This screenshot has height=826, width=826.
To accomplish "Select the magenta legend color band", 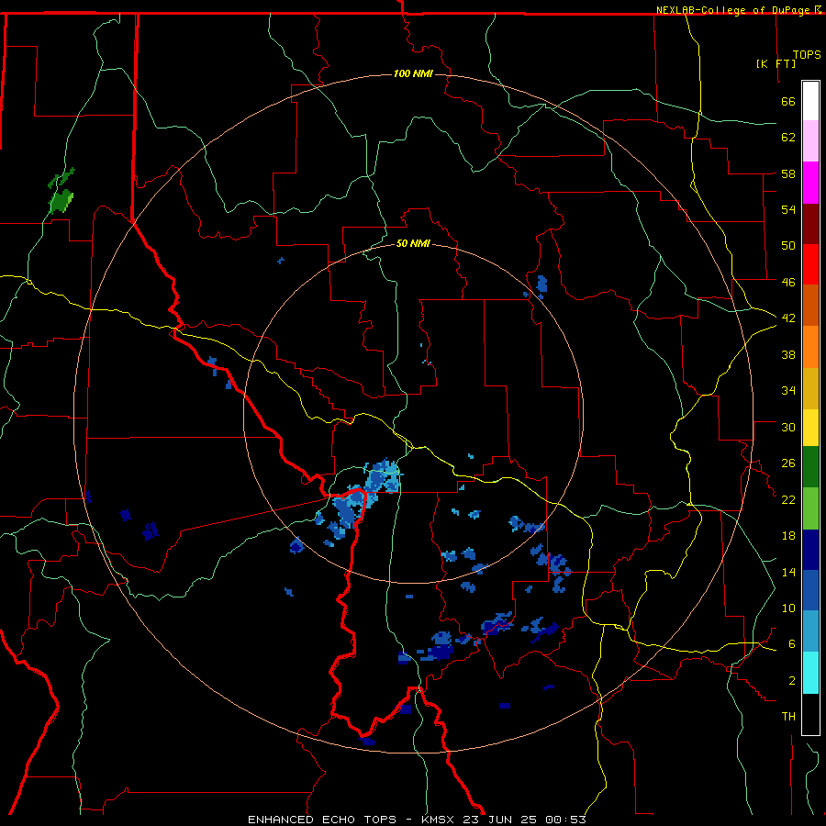I will [810, 183].
